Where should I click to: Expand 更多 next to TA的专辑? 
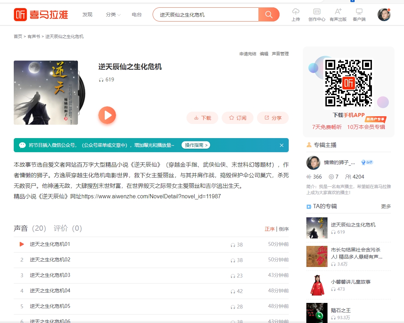pyautogui.click(x=386, y=206)
